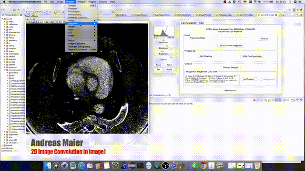305x171 pixels.
Task: Click Use Current ImagePlus button
Action: click(x=231, y=46)
